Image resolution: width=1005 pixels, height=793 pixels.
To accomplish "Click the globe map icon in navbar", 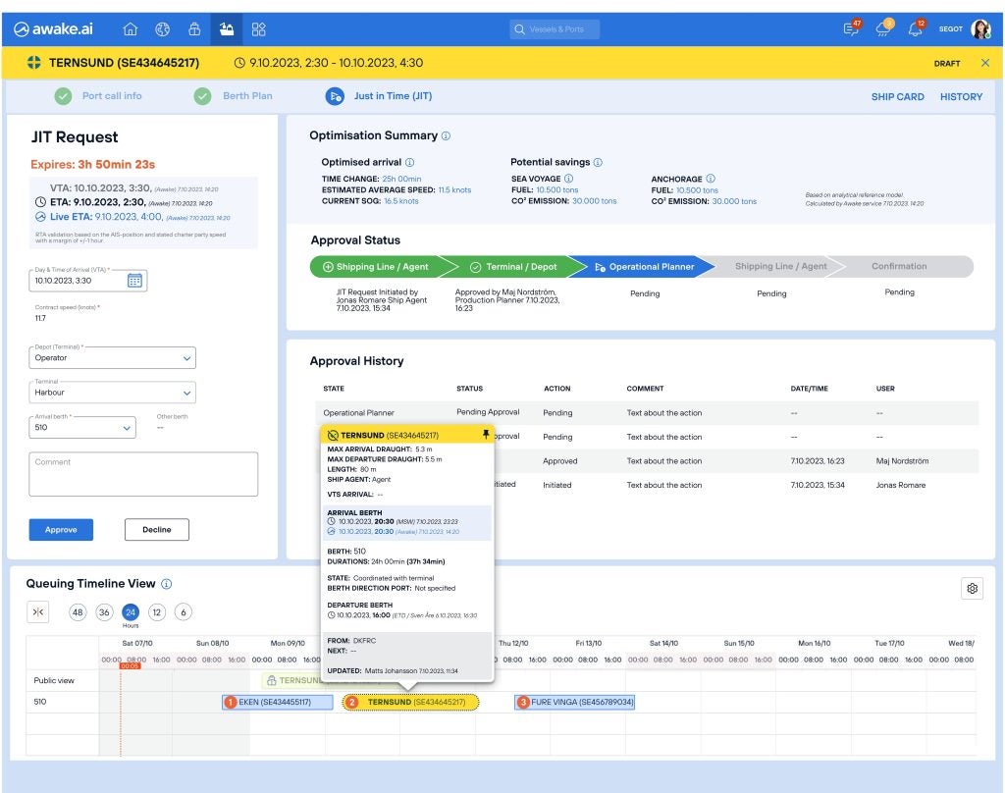I will pos(162,29).
